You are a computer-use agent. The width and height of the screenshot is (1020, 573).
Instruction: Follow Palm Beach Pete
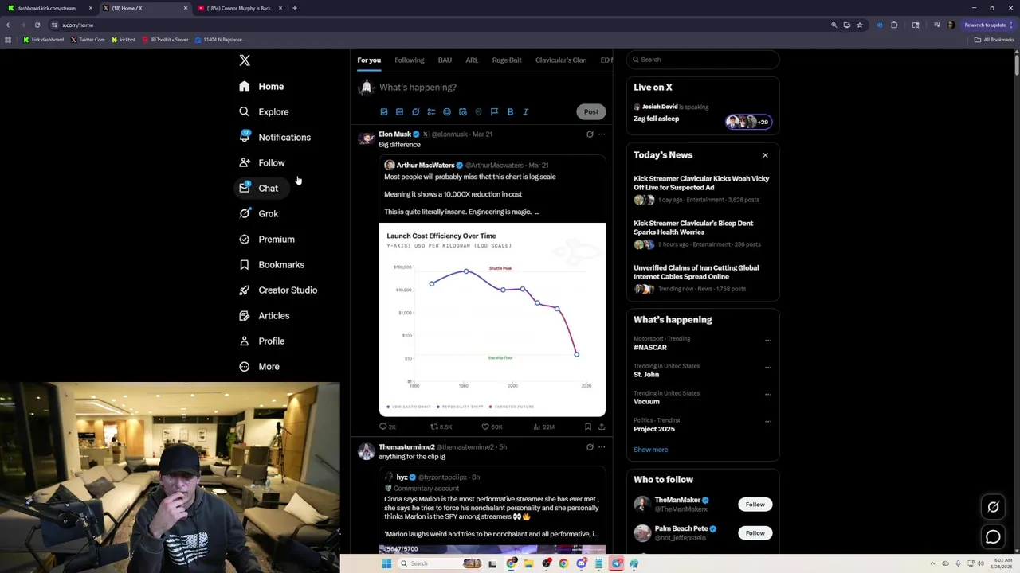[755, 533]
